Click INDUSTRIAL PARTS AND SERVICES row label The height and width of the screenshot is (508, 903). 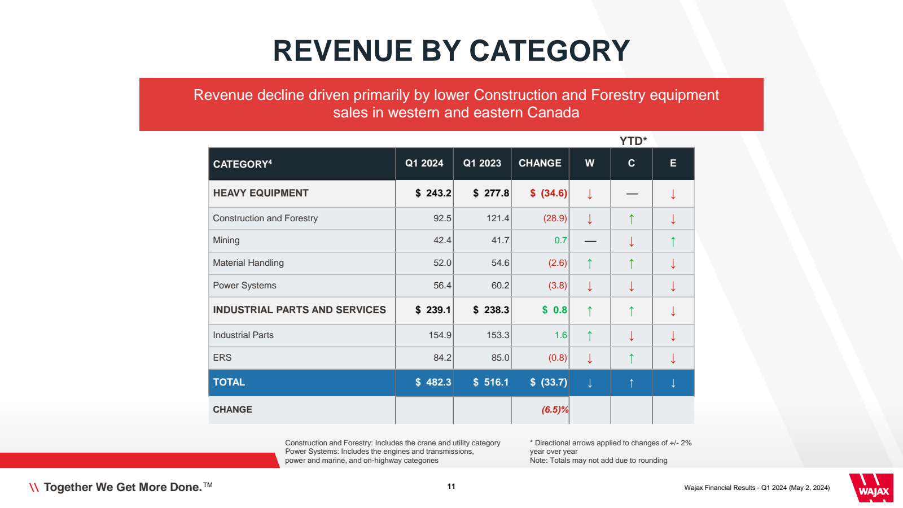coord(300,310)
